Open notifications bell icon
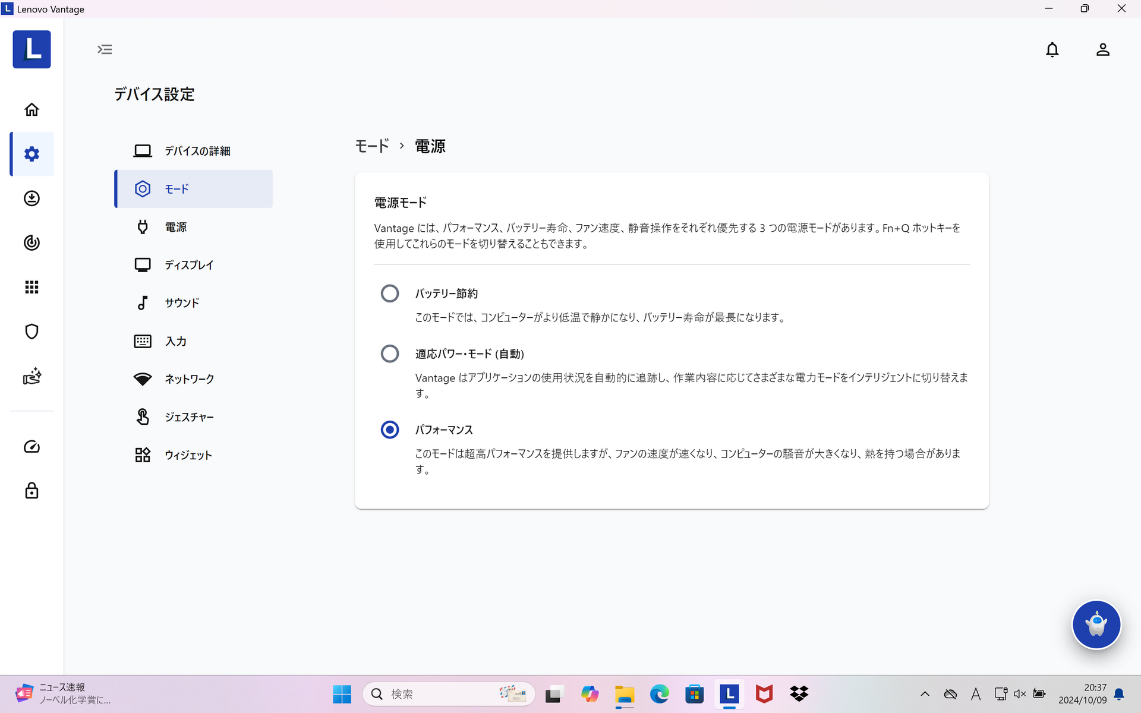The image size is (1141, 713). click(1052, 49)
